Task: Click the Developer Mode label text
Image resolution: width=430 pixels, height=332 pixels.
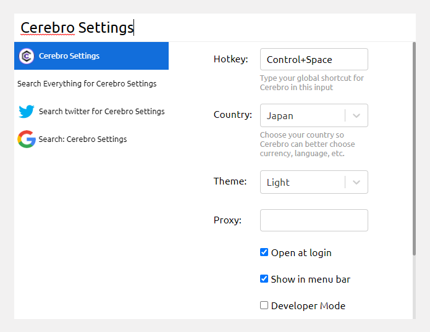Action: point(308,305)
